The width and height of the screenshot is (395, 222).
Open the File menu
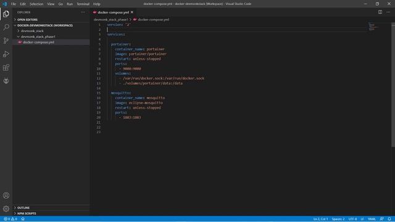coord(14,4)
